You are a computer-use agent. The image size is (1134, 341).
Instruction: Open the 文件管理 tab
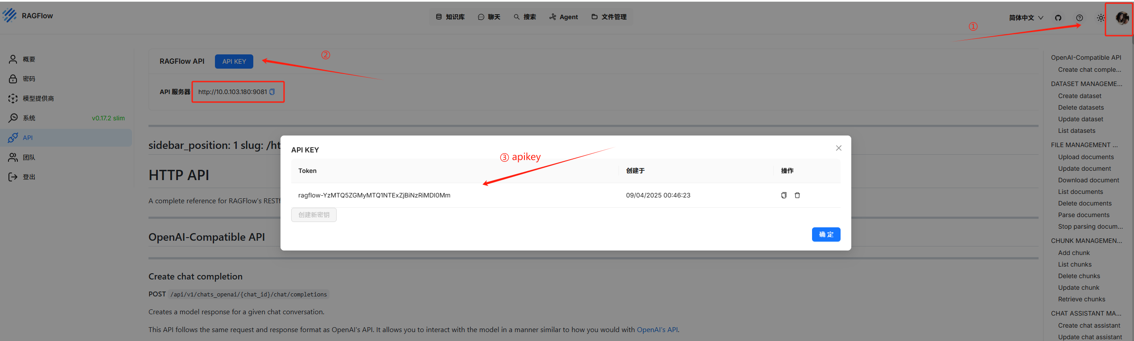pyautogui.click(x=609, y=17)
